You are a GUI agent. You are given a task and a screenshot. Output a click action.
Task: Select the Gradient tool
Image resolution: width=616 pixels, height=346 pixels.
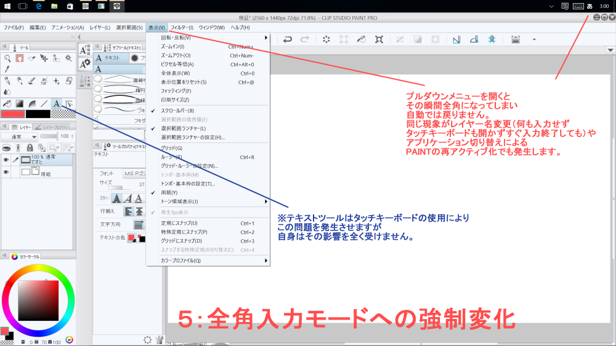point(19,103)
